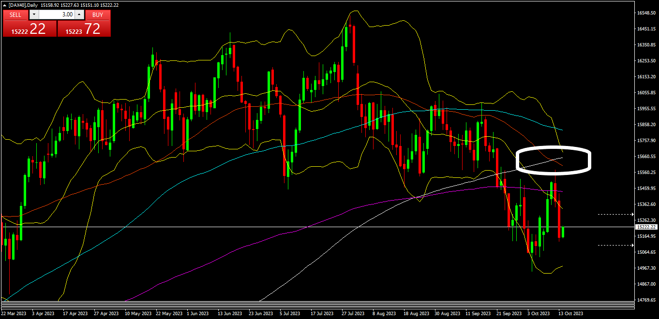Decrease lot volume with down arrow
659x319 pixels.
[33, 14]
